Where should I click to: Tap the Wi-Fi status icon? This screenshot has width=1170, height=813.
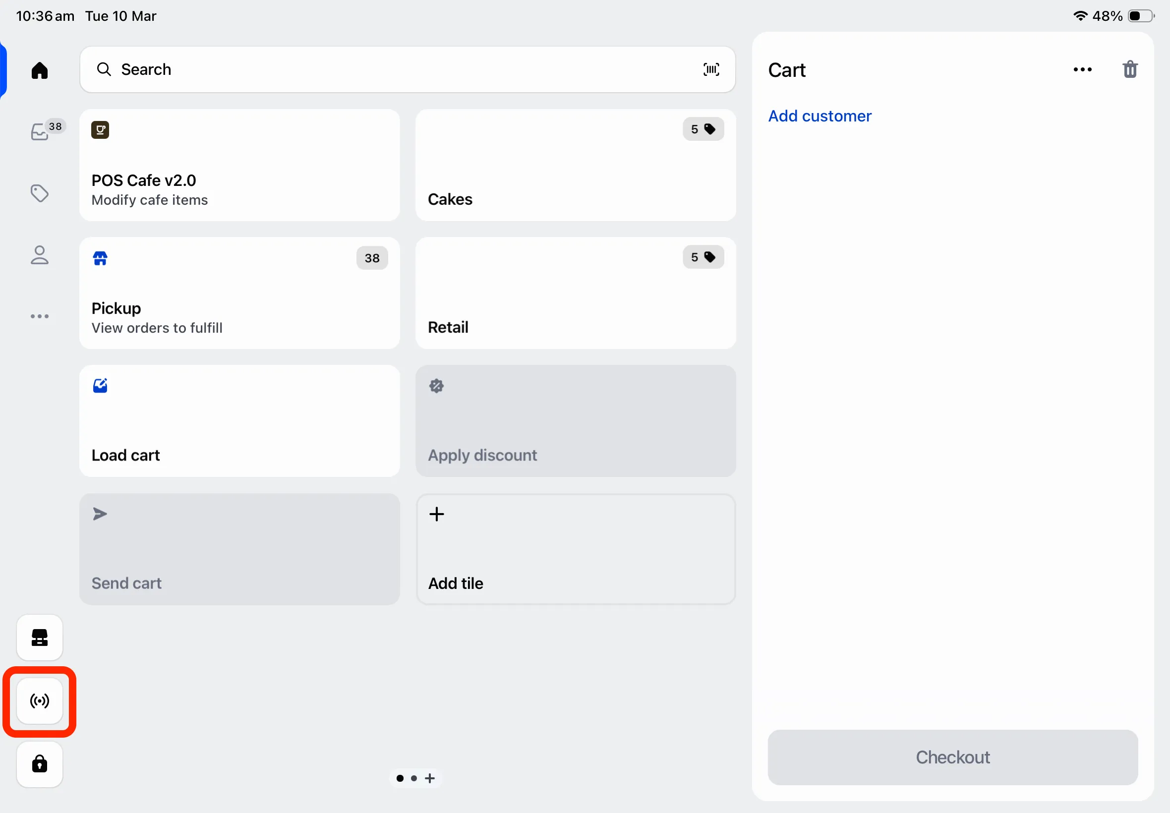click(x=1080, y=16)
